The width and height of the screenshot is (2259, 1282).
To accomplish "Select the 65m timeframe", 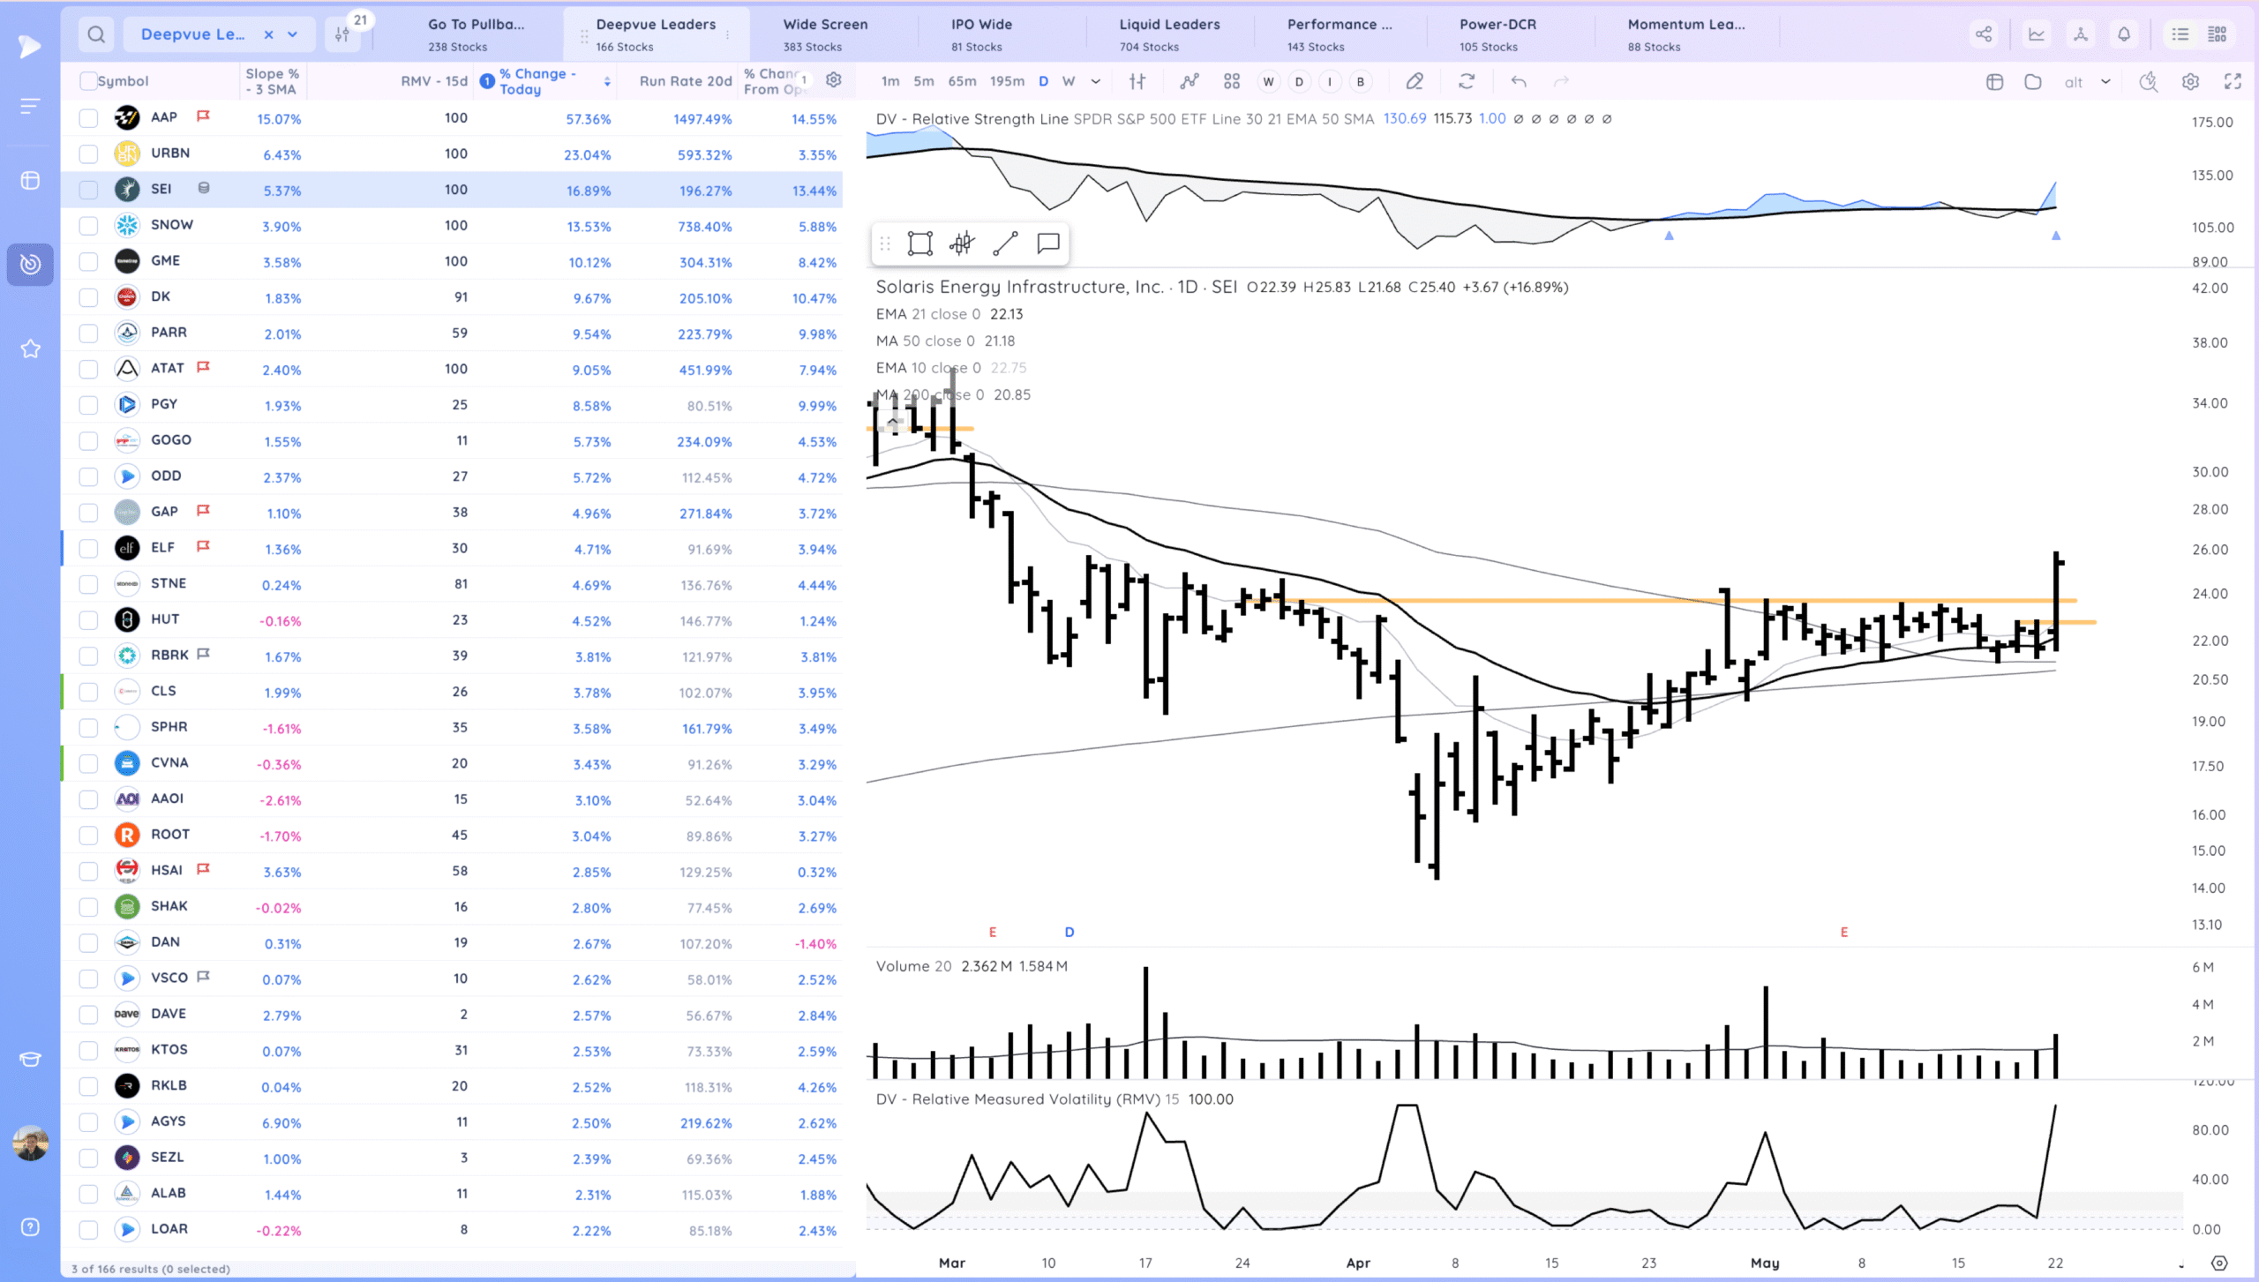I will click(x=962, y=81).
